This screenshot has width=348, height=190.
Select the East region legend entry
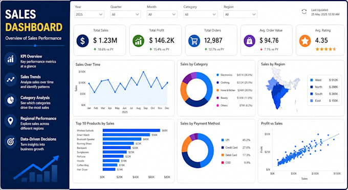[x=324, y=101]
